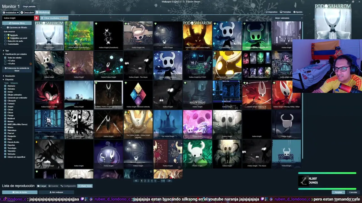This screenshot has width=362, height=203.
Task: Click Añadir fondo plus button
Action: 85,186
